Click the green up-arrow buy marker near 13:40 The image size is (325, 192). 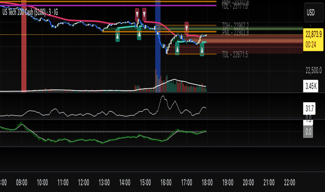(118, 35)
